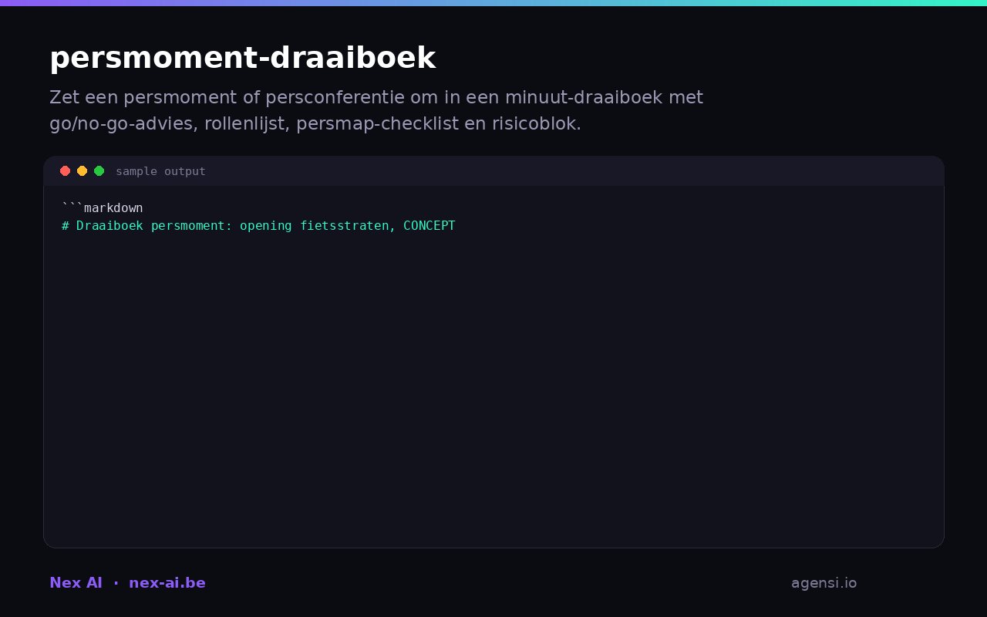Image resolution: width=987 pixels, height=617 pixels.
Task: Select the 'sample output' window label
Action: click(x=160, y=171)
